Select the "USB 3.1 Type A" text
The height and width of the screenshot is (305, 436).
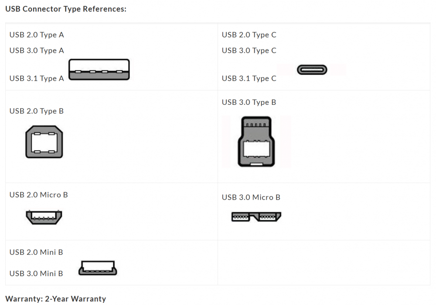37,79
